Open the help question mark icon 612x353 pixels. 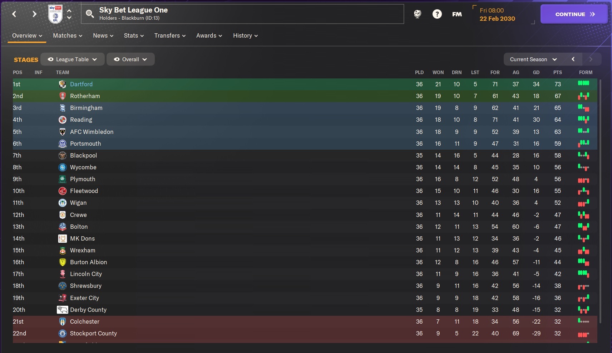click(x=437, y=14)
